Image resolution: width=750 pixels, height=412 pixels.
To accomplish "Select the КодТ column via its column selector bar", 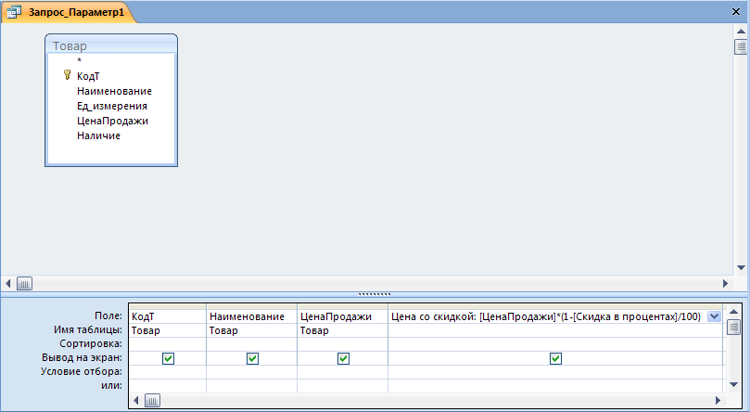I will [x=168, y=306].
